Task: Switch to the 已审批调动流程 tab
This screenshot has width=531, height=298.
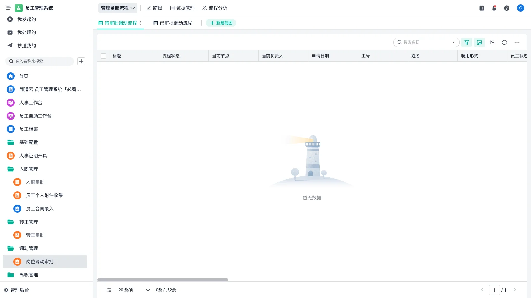Action: click(x=176, y=23)
